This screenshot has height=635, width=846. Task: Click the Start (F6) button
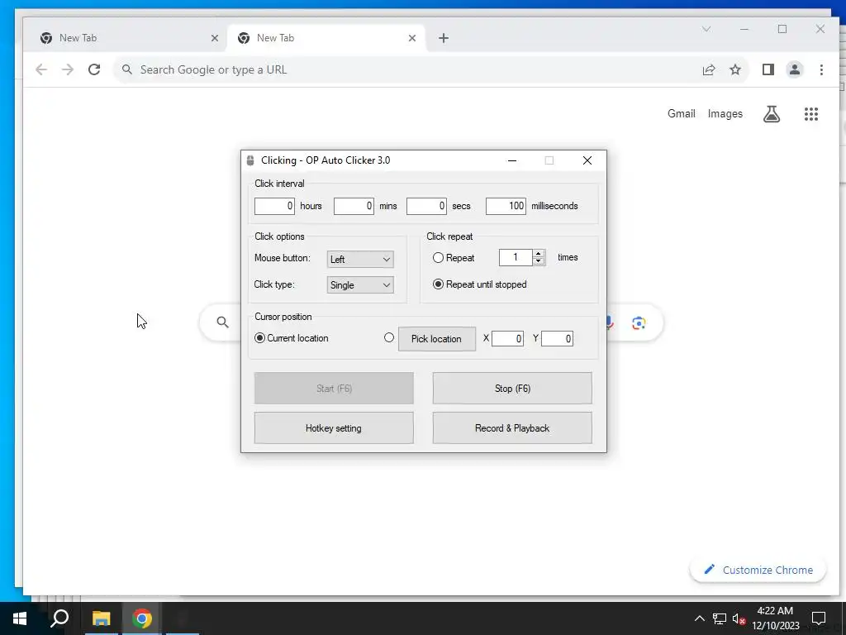(334, 389)
